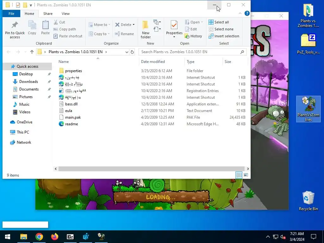Sort files by the Name column header
Viewport: 324px width, 243px height.
point(98,62)
